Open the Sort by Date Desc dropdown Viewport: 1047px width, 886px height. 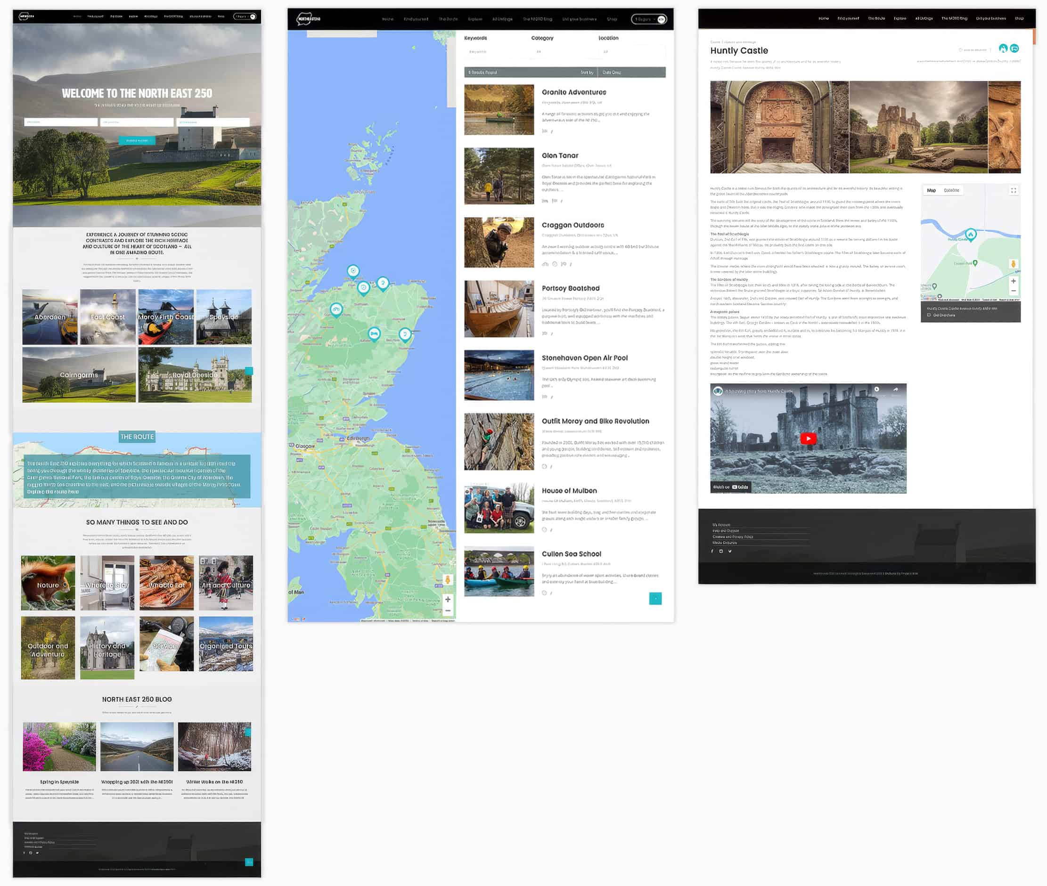click(x=632, y=73)
